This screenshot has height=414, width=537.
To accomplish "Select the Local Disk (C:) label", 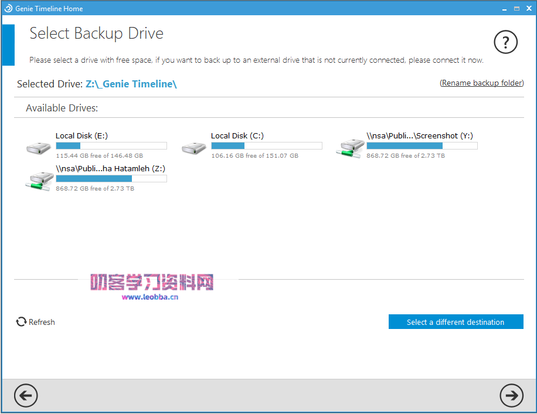I will (237, 135).
